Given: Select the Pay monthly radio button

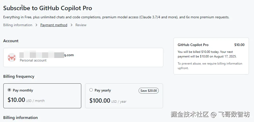Looking at the screenshot, I should [x=9, y=90].
